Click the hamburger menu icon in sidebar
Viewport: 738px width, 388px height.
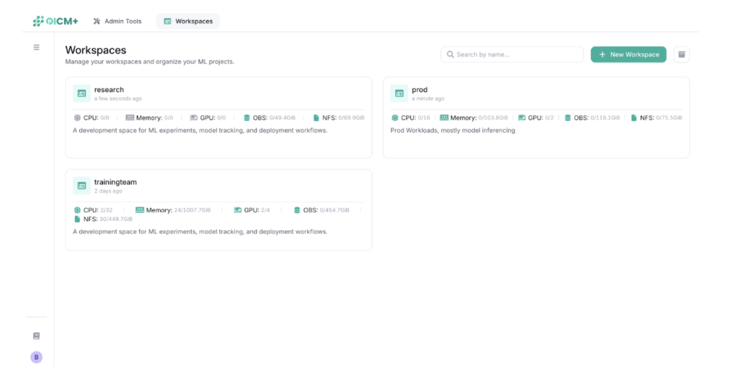click(37, 48)
